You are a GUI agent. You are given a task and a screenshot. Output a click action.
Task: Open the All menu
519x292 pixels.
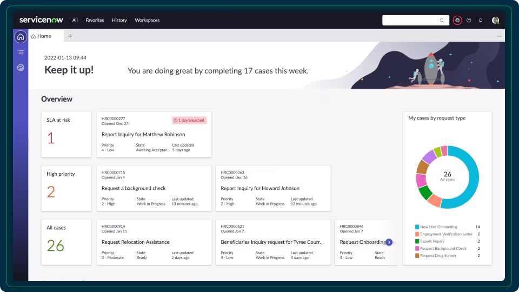click(x=75, y=20)
